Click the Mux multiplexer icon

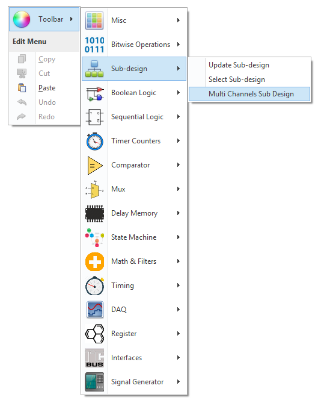click(94, 189)
